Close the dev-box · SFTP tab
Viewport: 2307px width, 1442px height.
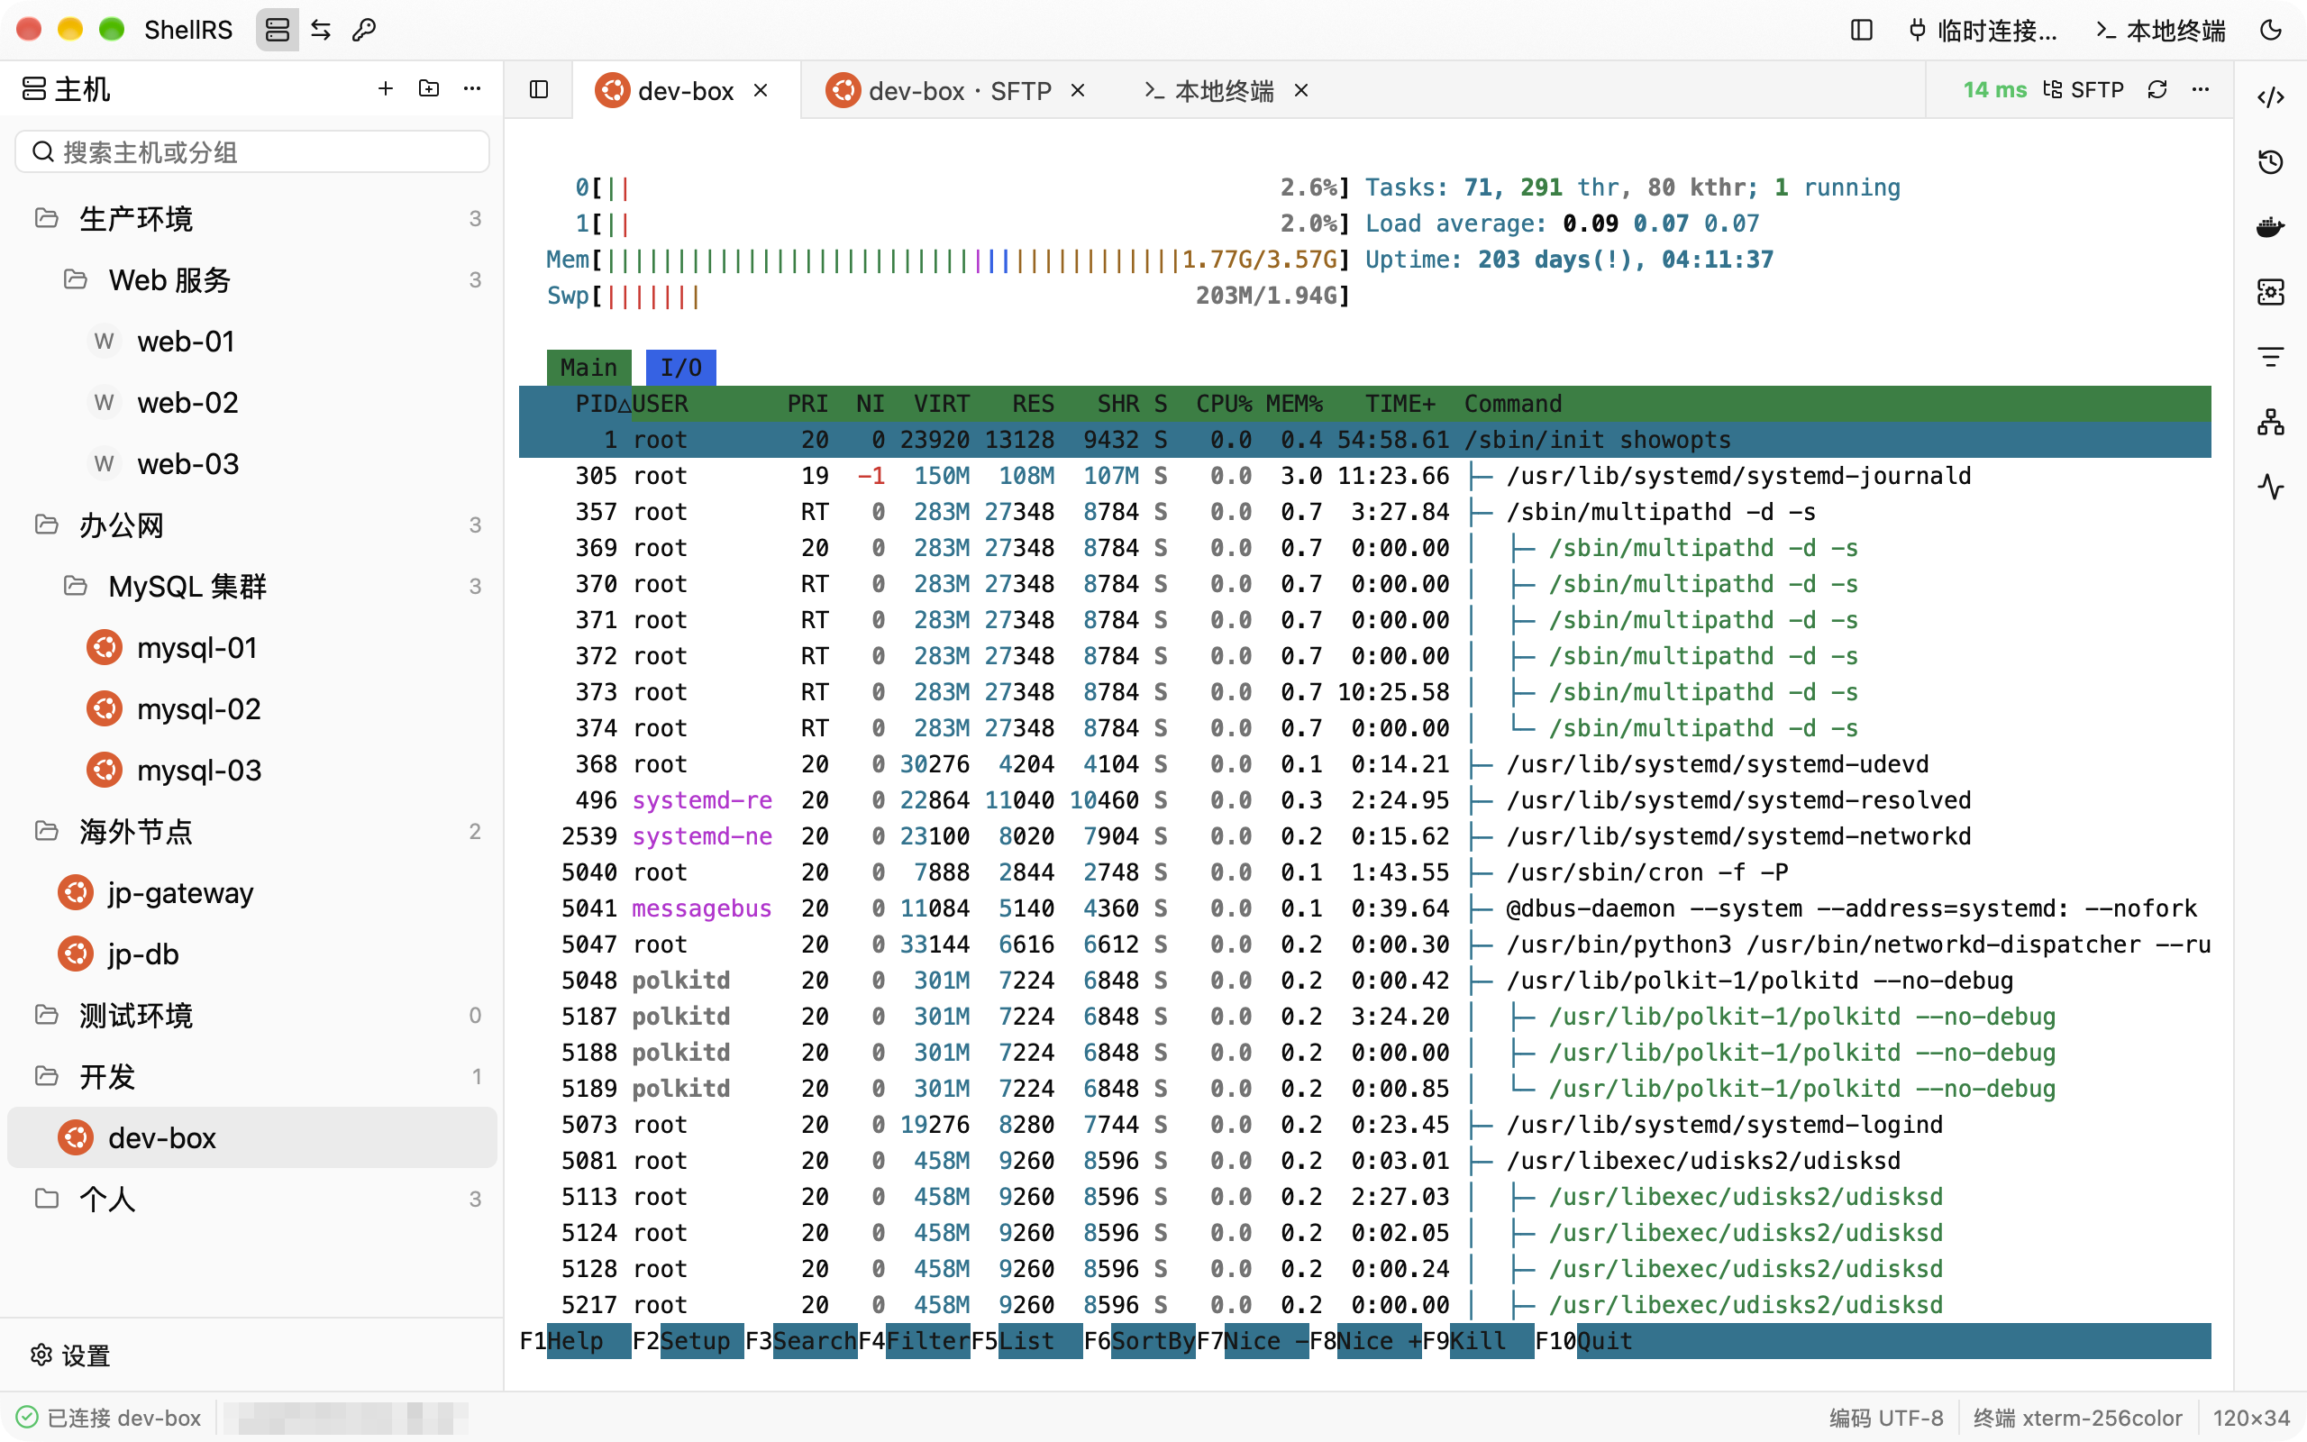[x=1078, y=91]
